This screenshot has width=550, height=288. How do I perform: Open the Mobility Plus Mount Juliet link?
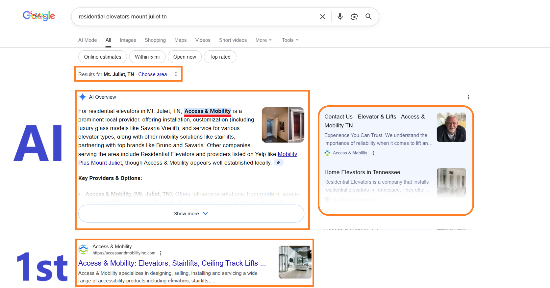188,158
